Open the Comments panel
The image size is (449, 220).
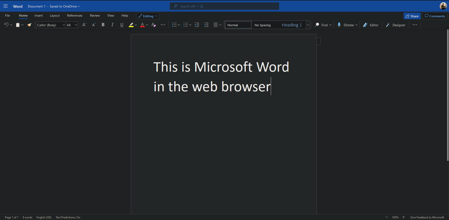point(434,16)
